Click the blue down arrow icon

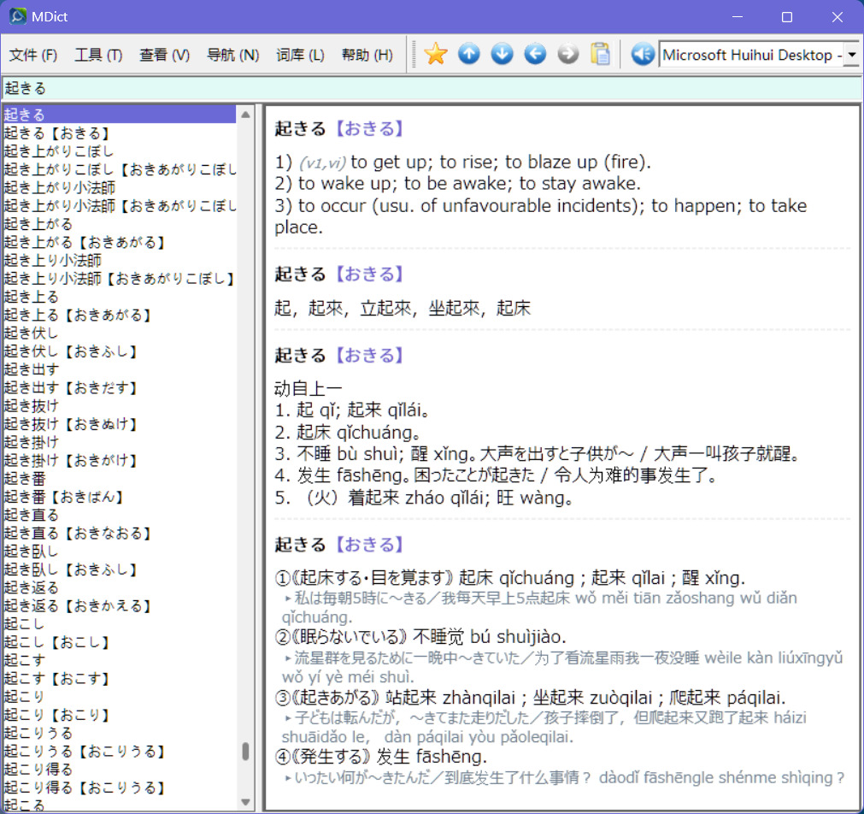pyautogui.click(x=502, y=54)
